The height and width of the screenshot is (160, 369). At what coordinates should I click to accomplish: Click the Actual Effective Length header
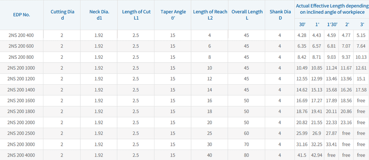click(x=332, y=9)
